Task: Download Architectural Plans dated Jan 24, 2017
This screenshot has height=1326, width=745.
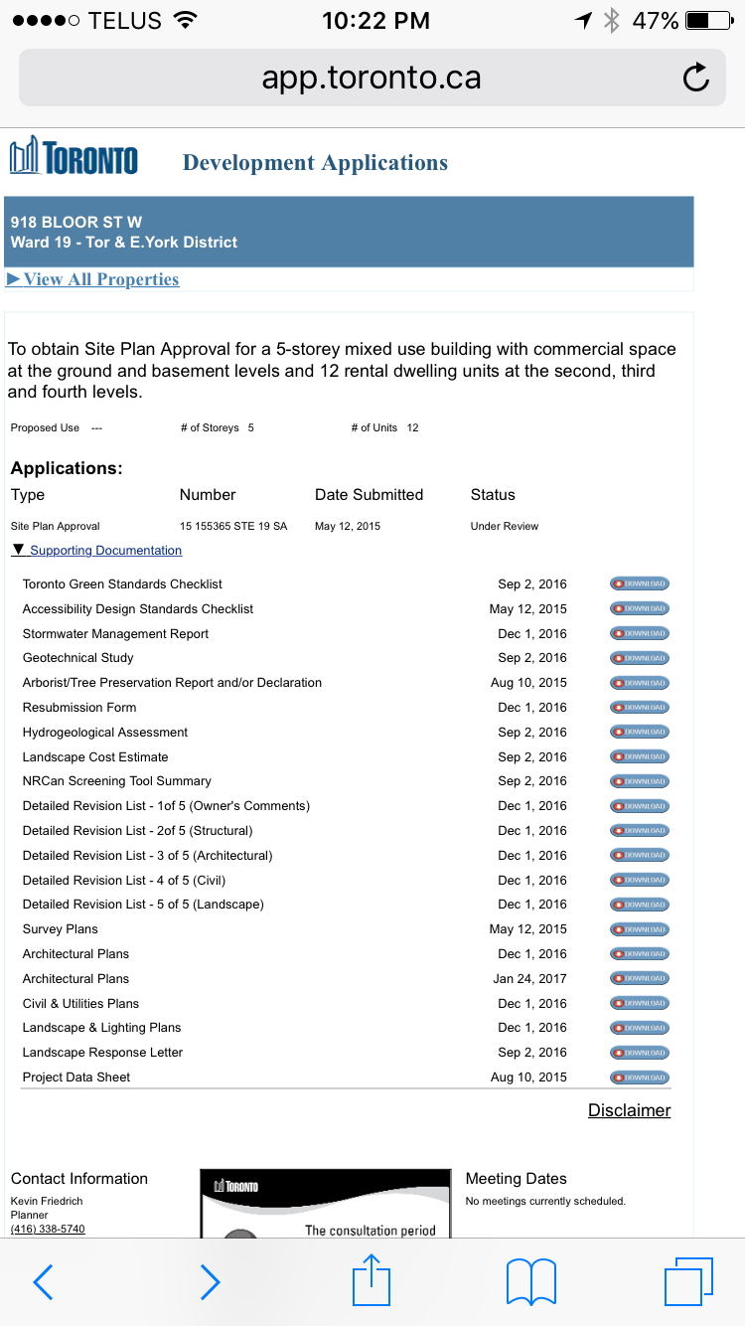Action: pos(640,979)
